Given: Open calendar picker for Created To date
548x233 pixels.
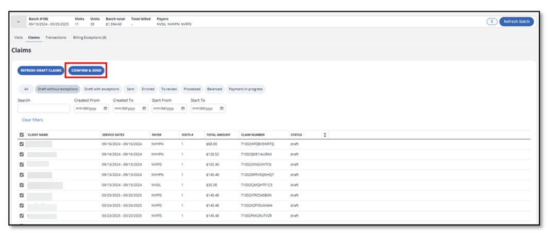Looking at the screenshot, I should click(x=144, y=109).
